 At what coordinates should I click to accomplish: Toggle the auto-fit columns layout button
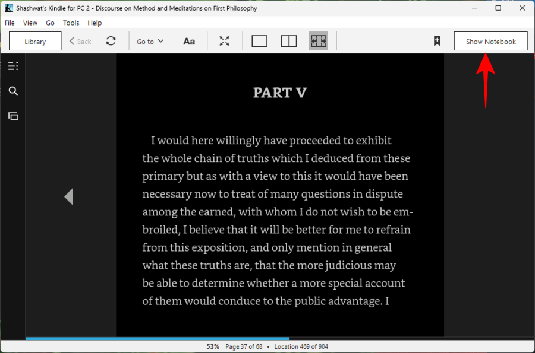tap(319, 41)
